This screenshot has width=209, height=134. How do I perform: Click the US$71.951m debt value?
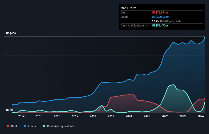pos(160,12)
